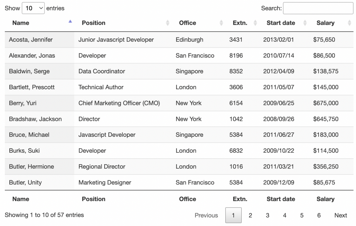Click the Office column sort icon
356x226 pixels.
point(221,23)
